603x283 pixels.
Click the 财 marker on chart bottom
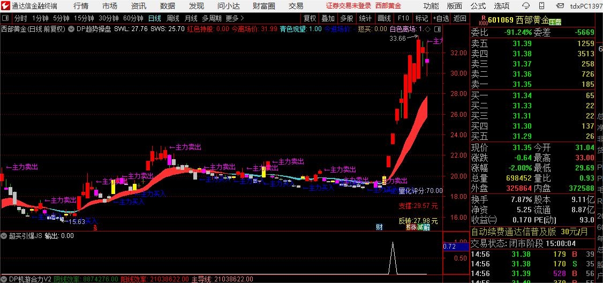coord(379,227)
